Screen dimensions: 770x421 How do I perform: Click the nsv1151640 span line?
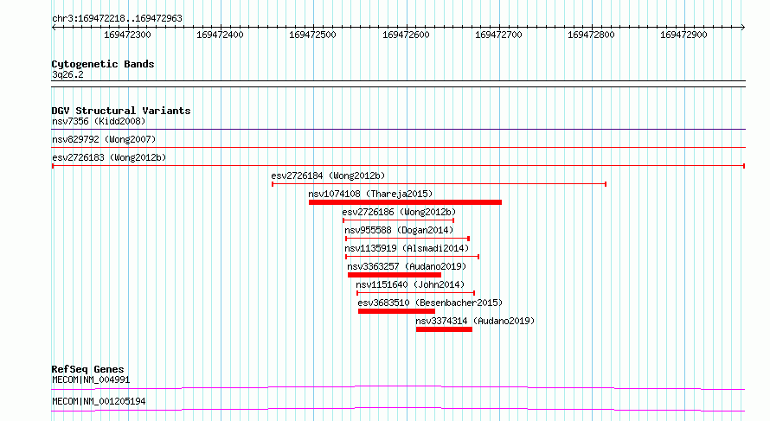coord(415,293)
